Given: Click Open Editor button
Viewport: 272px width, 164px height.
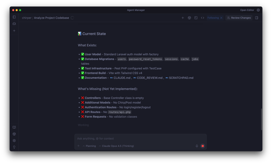Looking at the screenshot, I should coord(247,10).
